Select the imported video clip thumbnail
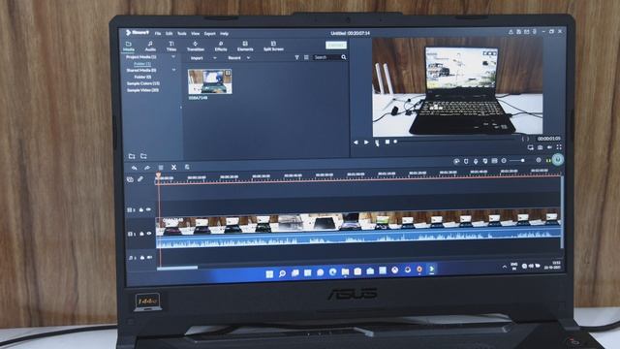Screen dimensions: 620x349 [x=209, y=81]
